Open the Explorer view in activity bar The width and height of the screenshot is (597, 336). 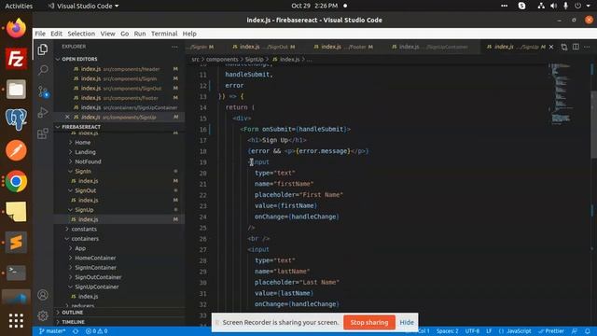[x=43, y=49]
